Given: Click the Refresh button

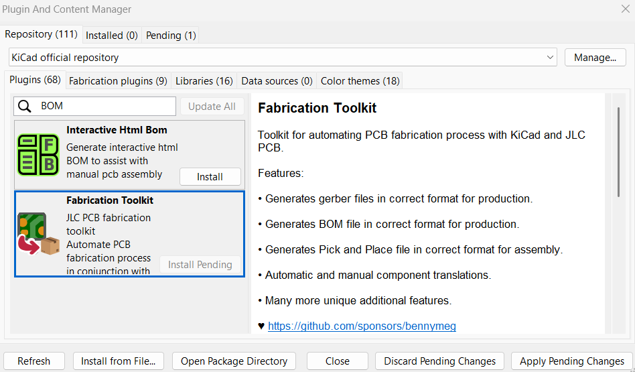Looking at the screenshot, I should tap(34, 361).
